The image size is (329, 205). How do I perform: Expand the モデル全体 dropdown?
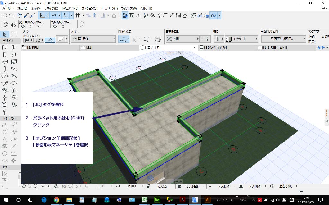pos(204,186)
